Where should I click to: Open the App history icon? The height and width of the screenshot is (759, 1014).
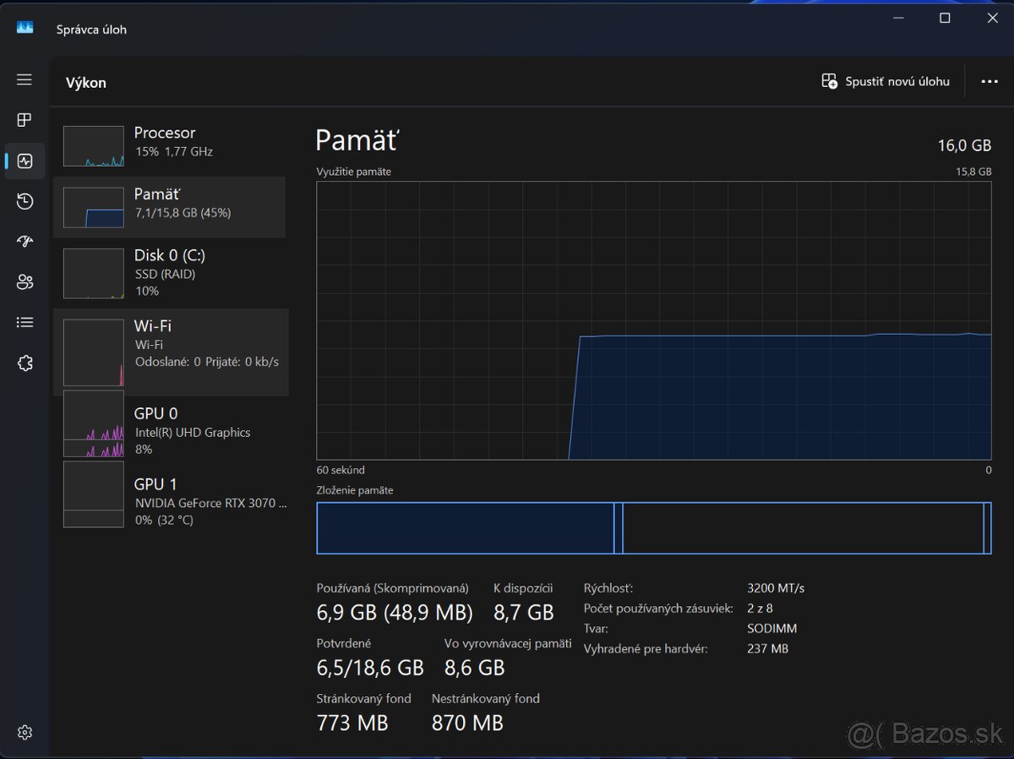(x=25, y=201)
